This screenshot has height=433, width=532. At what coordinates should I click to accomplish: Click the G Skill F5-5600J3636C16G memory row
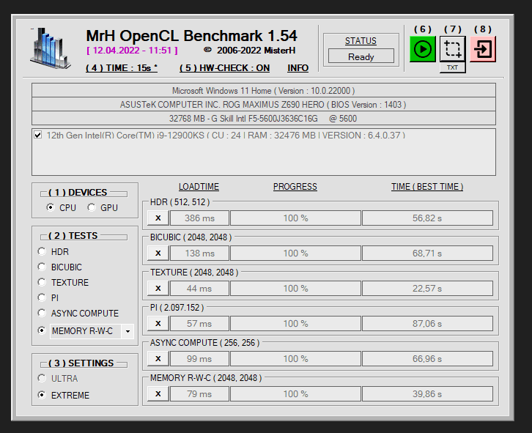pos(264,119)
